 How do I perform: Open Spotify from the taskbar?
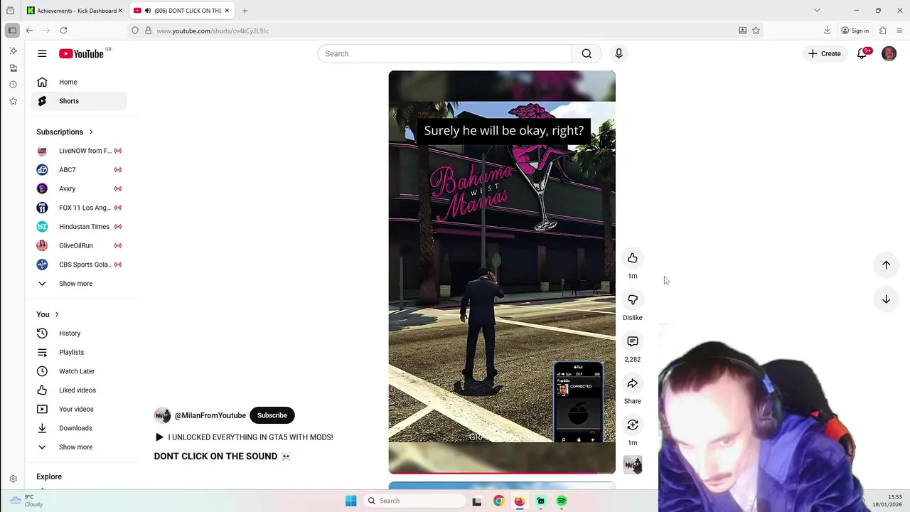(562, 501)
